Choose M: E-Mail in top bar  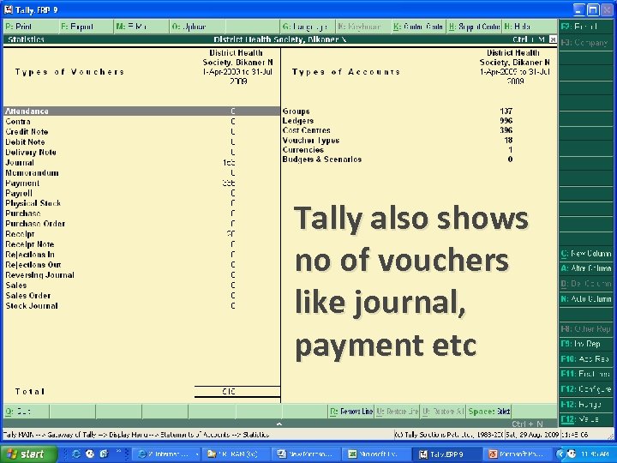(141, 27)
